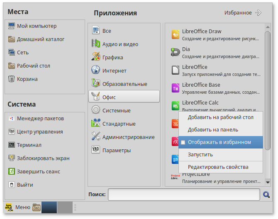
Task: Click in the 'Поиск' search field
Action: point(184,195)
